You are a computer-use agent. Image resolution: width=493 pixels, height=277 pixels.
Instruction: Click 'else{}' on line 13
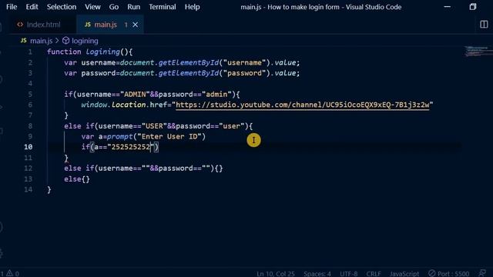(x=77, y=179)
